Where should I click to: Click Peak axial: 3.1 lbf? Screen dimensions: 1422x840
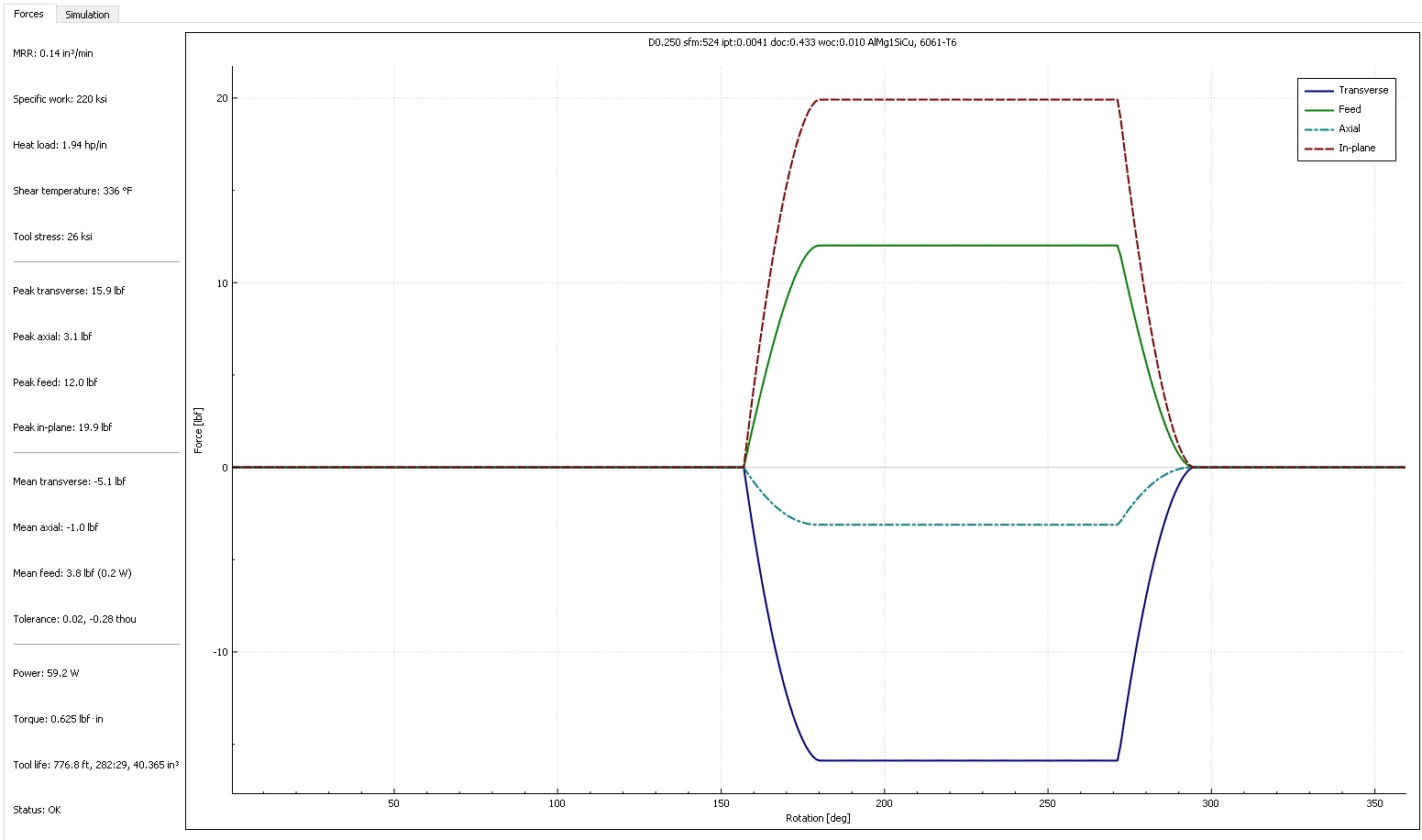pos(52,337)
